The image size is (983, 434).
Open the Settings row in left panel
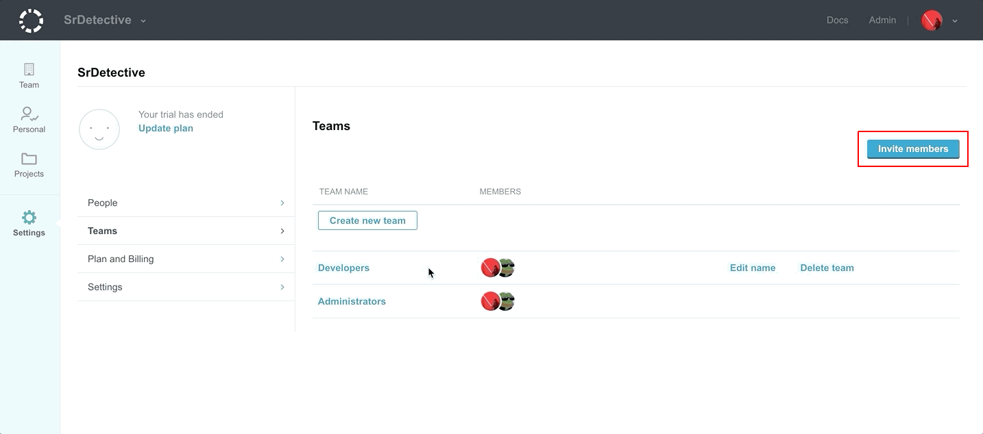tap(185, 287)
